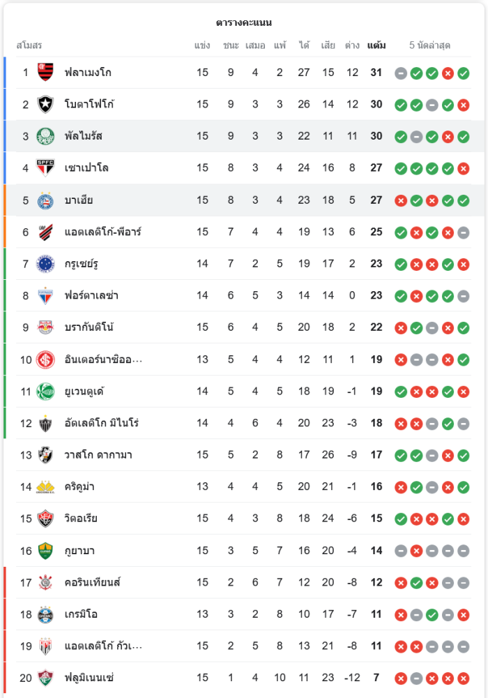488x698 pixels.
Task: Select team name เกรมิโอ
Action: (x=81, y=614)
